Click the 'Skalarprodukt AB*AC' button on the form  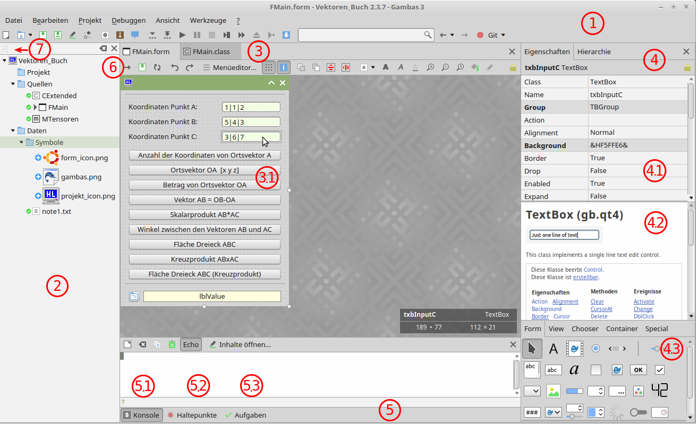pos(205,214)
